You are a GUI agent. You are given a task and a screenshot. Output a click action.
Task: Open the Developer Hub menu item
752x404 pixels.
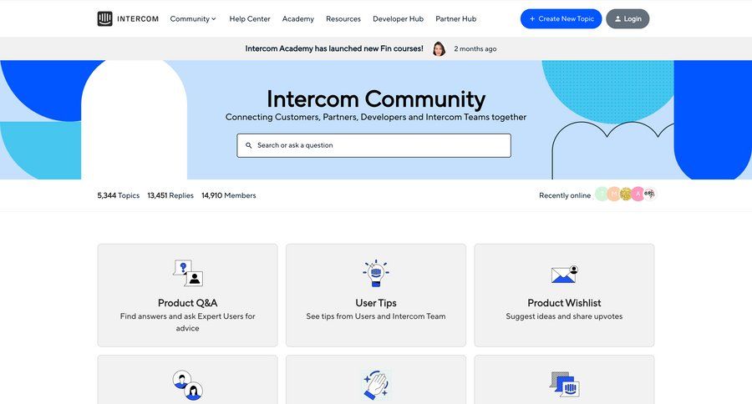coord(398,18)
